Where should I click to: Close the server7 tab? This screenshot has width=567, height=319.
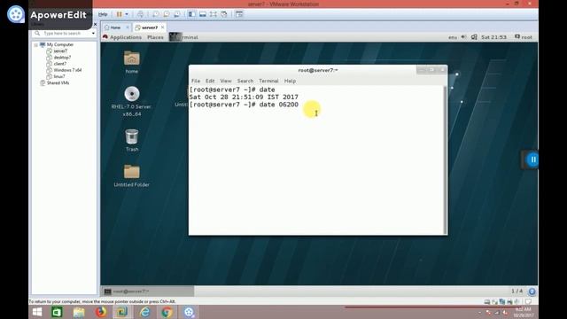pyautogui.click(x=163, y=27)
